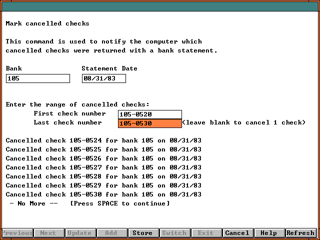Click the Statement Date field
The height and width of the screenshot is (240, 320).
(104, 78)
